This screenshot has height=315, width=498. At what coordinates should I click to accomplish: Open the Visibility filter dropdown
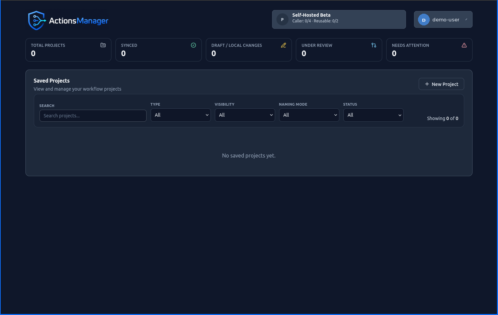point(245,115)
